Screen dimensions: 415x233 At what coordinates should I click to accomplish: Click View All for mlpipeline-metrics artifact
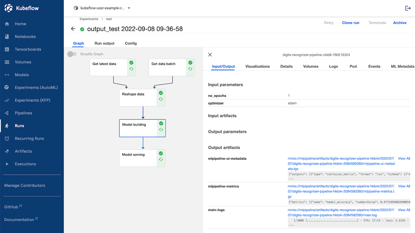404,186
